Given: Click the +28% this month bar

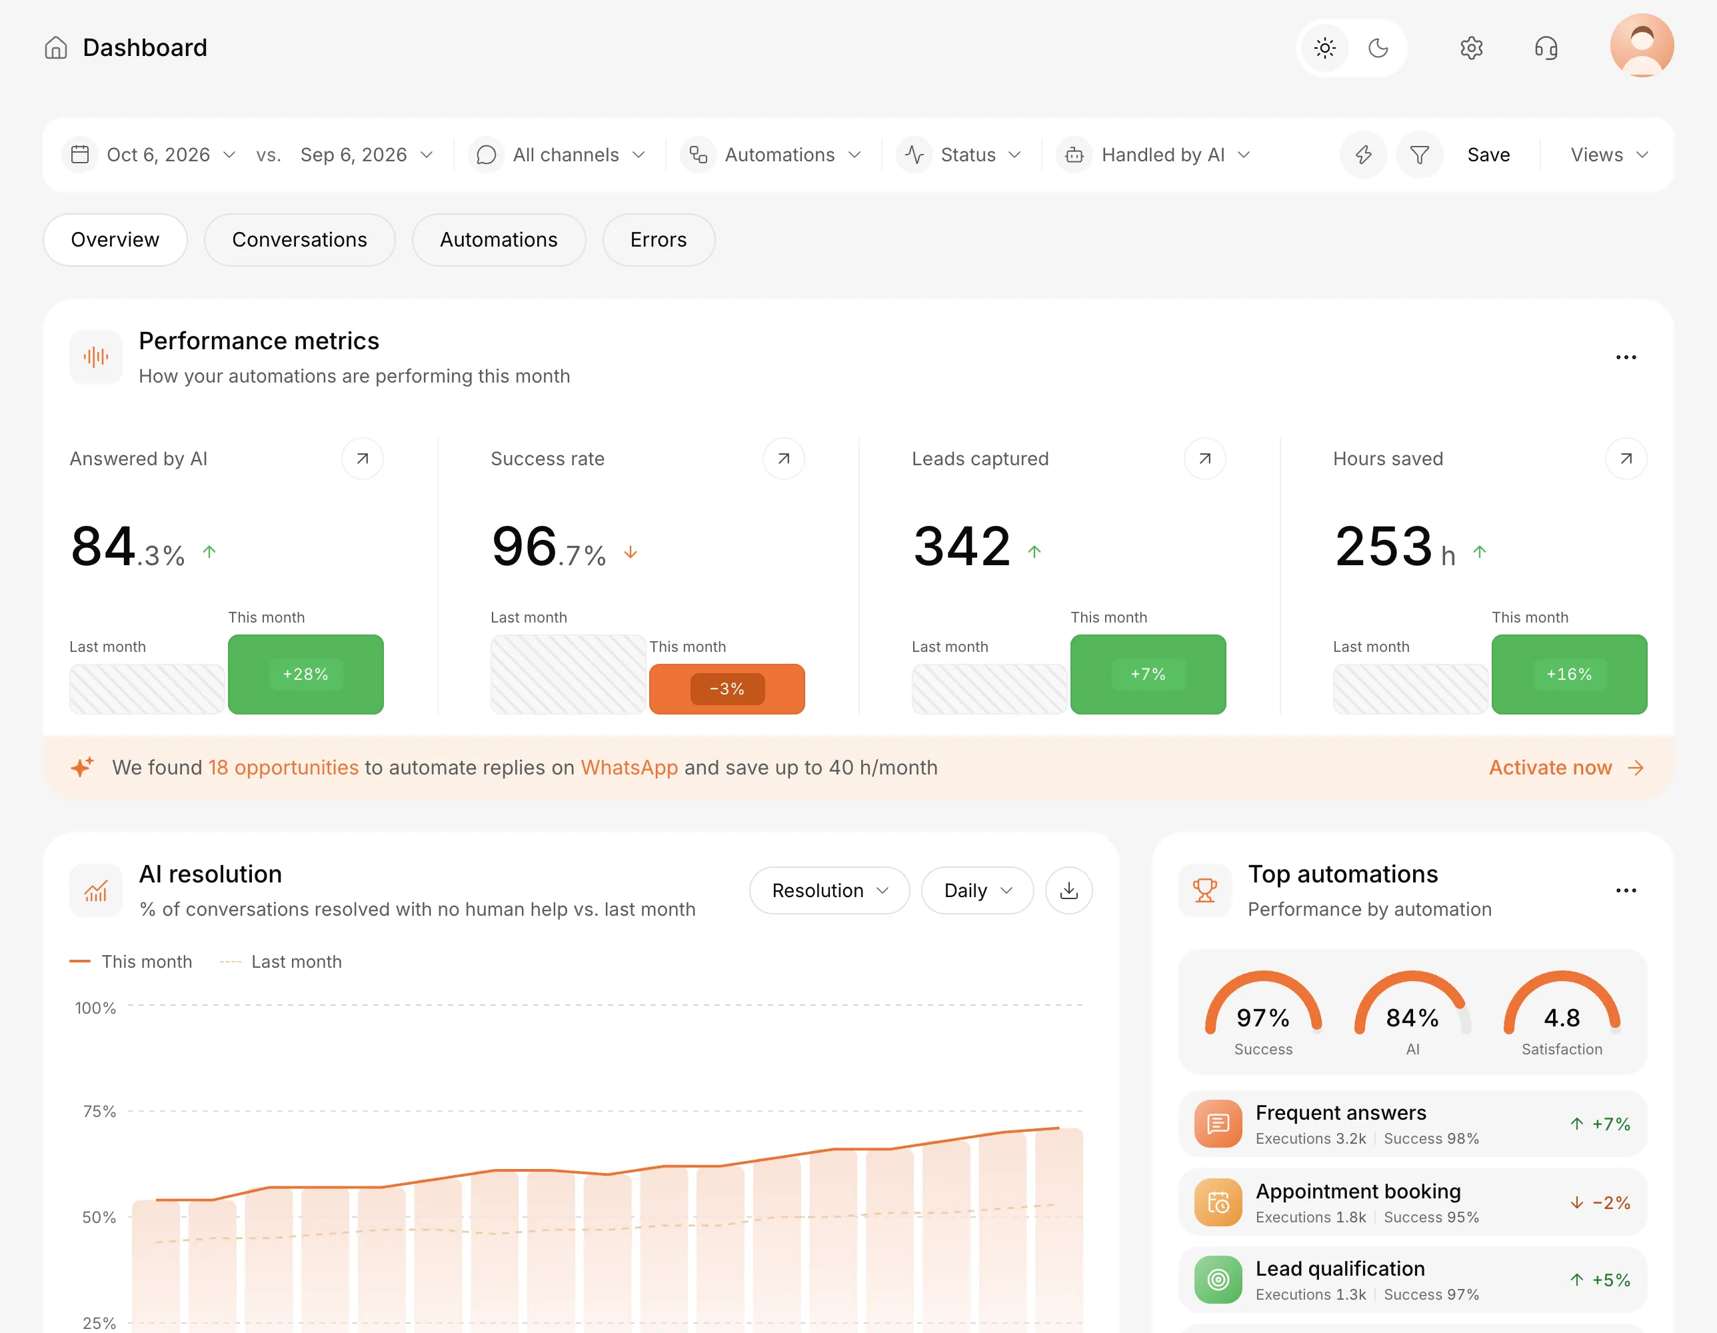Looking at the screenshot, I should [x=306, y=674].
